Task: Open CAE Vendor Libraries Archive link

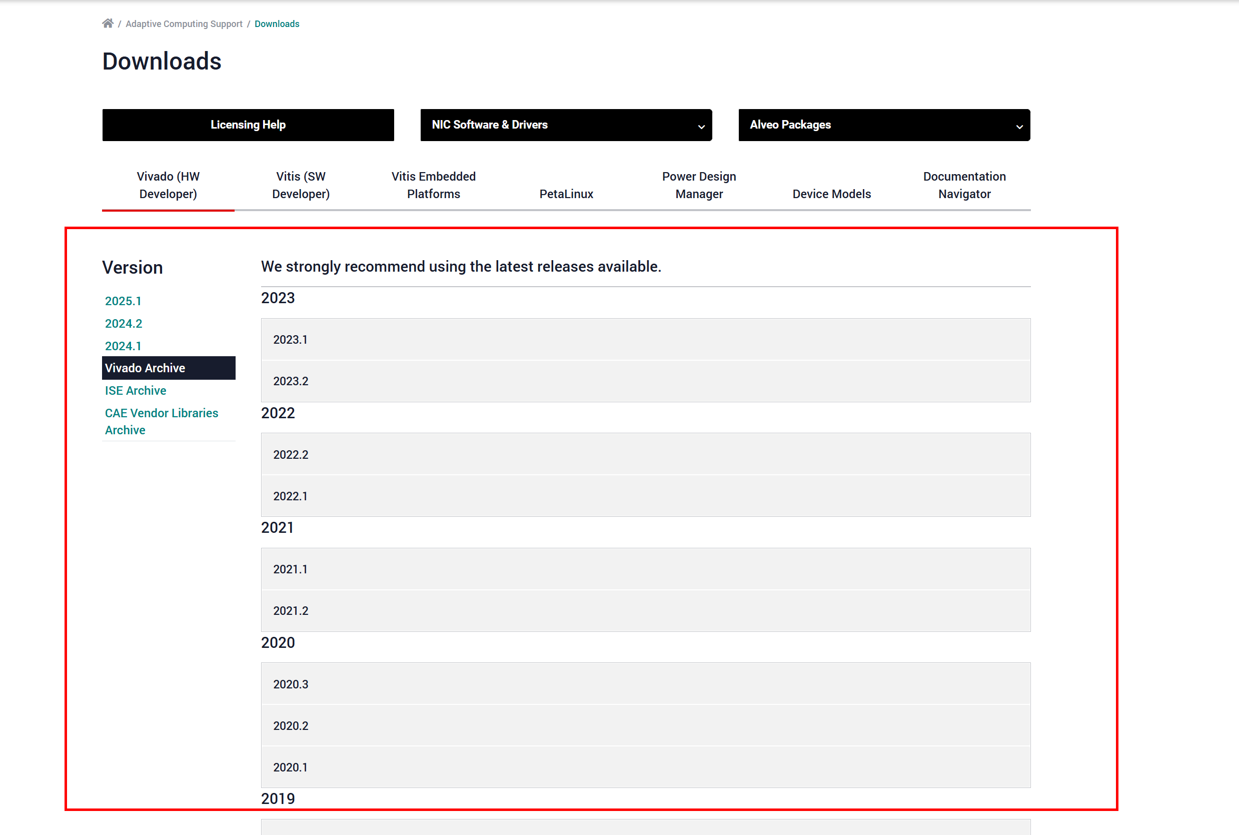Action: 162,421
